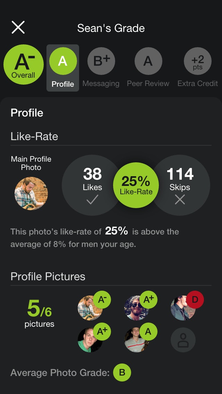Open the Main Profile Photo thumbnail
Image resolution: width=222 pixels, height=394 pixels.
pos(31,193)
